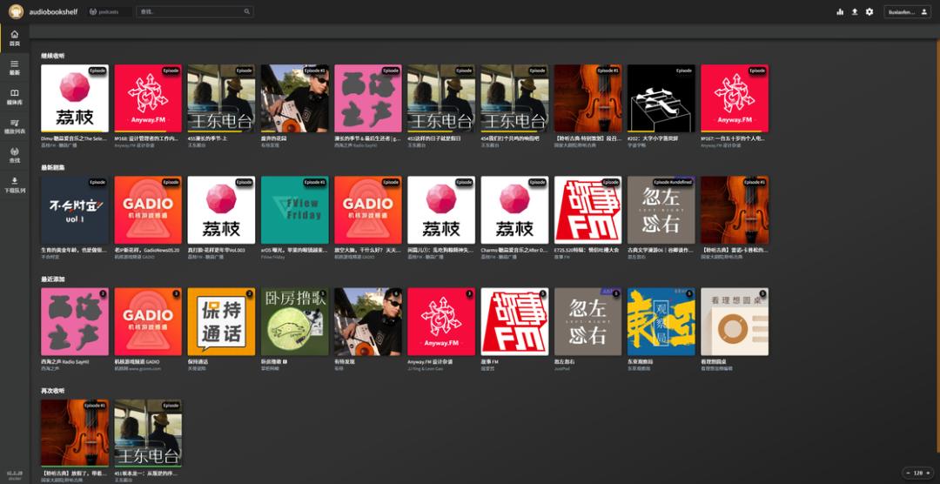Open 忽左忽右 episode cover in 最新剧集
This screenshot has width=940, height=484.
(x=661, y=210)
